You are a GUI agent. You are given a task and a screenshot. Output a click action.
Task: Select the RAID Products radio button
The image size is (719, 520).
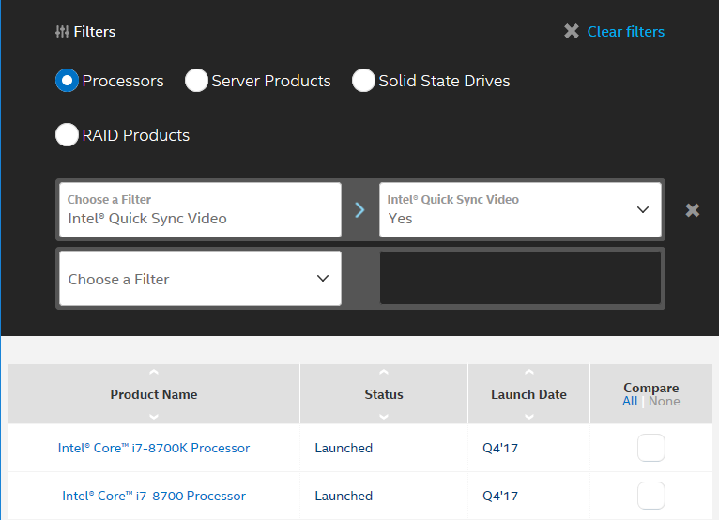pyautogui.click(x=67, y=135)
